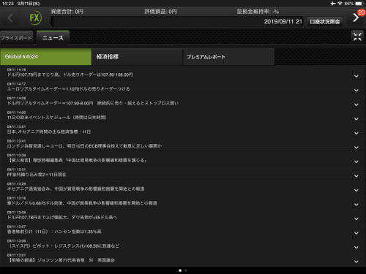Expand ユーロリアルタイムオーダー 1.1070ドル news chevron
Viewport: 366px width, 274px height.
click(x=356, y=91)
